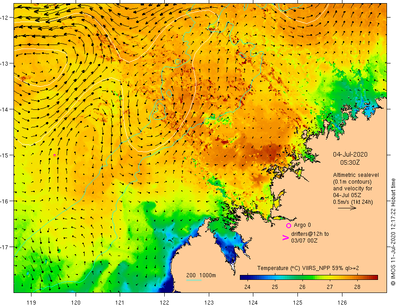Click the latitude axis label -17
Screen dimensions: 396x306
point(5,247)
